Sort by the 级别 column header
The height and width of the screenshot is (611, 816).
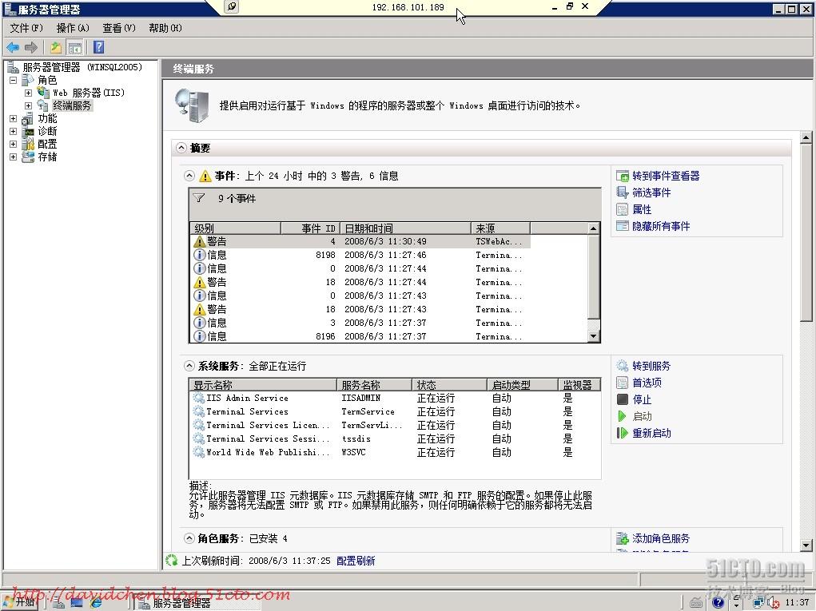tap(236, 228)
